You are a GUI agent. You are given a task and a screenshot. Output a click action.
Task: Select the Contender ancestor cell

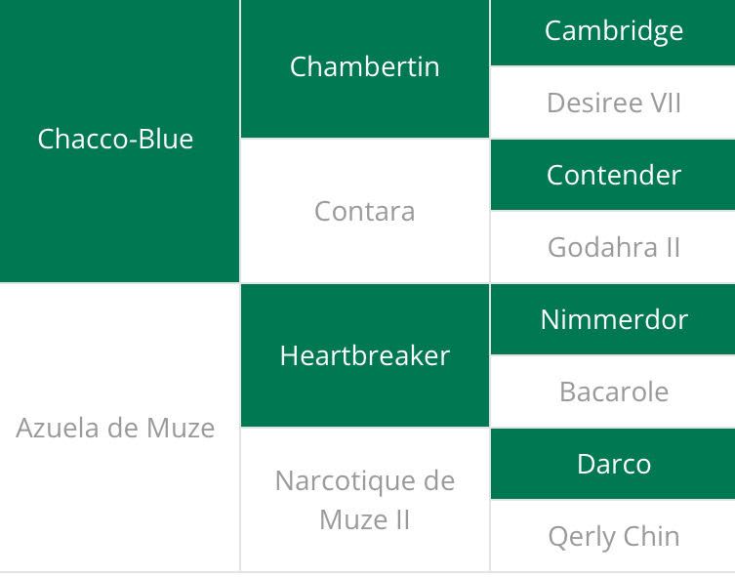pyautogui.click(x=613, y=175)
